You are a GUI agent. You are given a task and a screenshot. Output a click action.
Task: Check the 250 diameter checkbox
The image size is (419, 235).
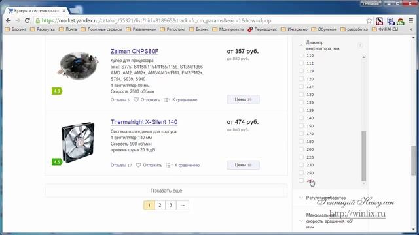tap(301, 172)
